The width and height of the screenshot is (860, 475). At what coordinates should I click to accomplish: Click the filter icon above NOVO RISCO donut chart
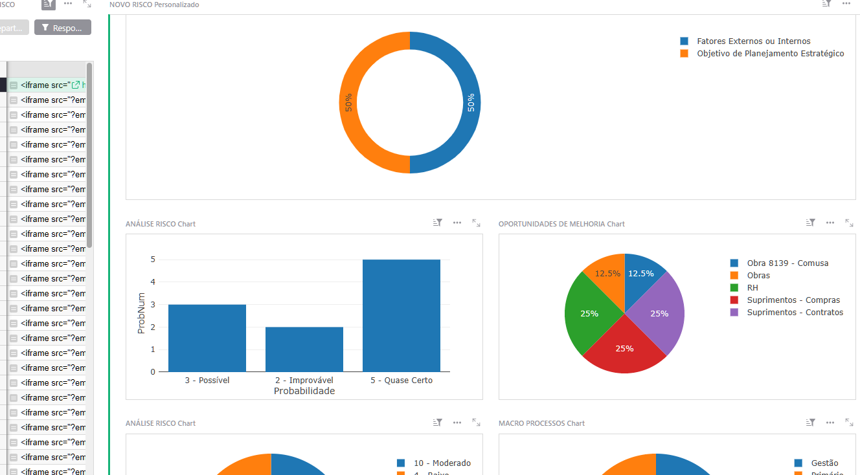pyautogui.click(x=826, y=4)
